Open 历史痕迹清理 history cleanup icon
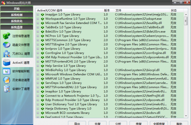The image size is (191, 125). click(x=6, y=80)
